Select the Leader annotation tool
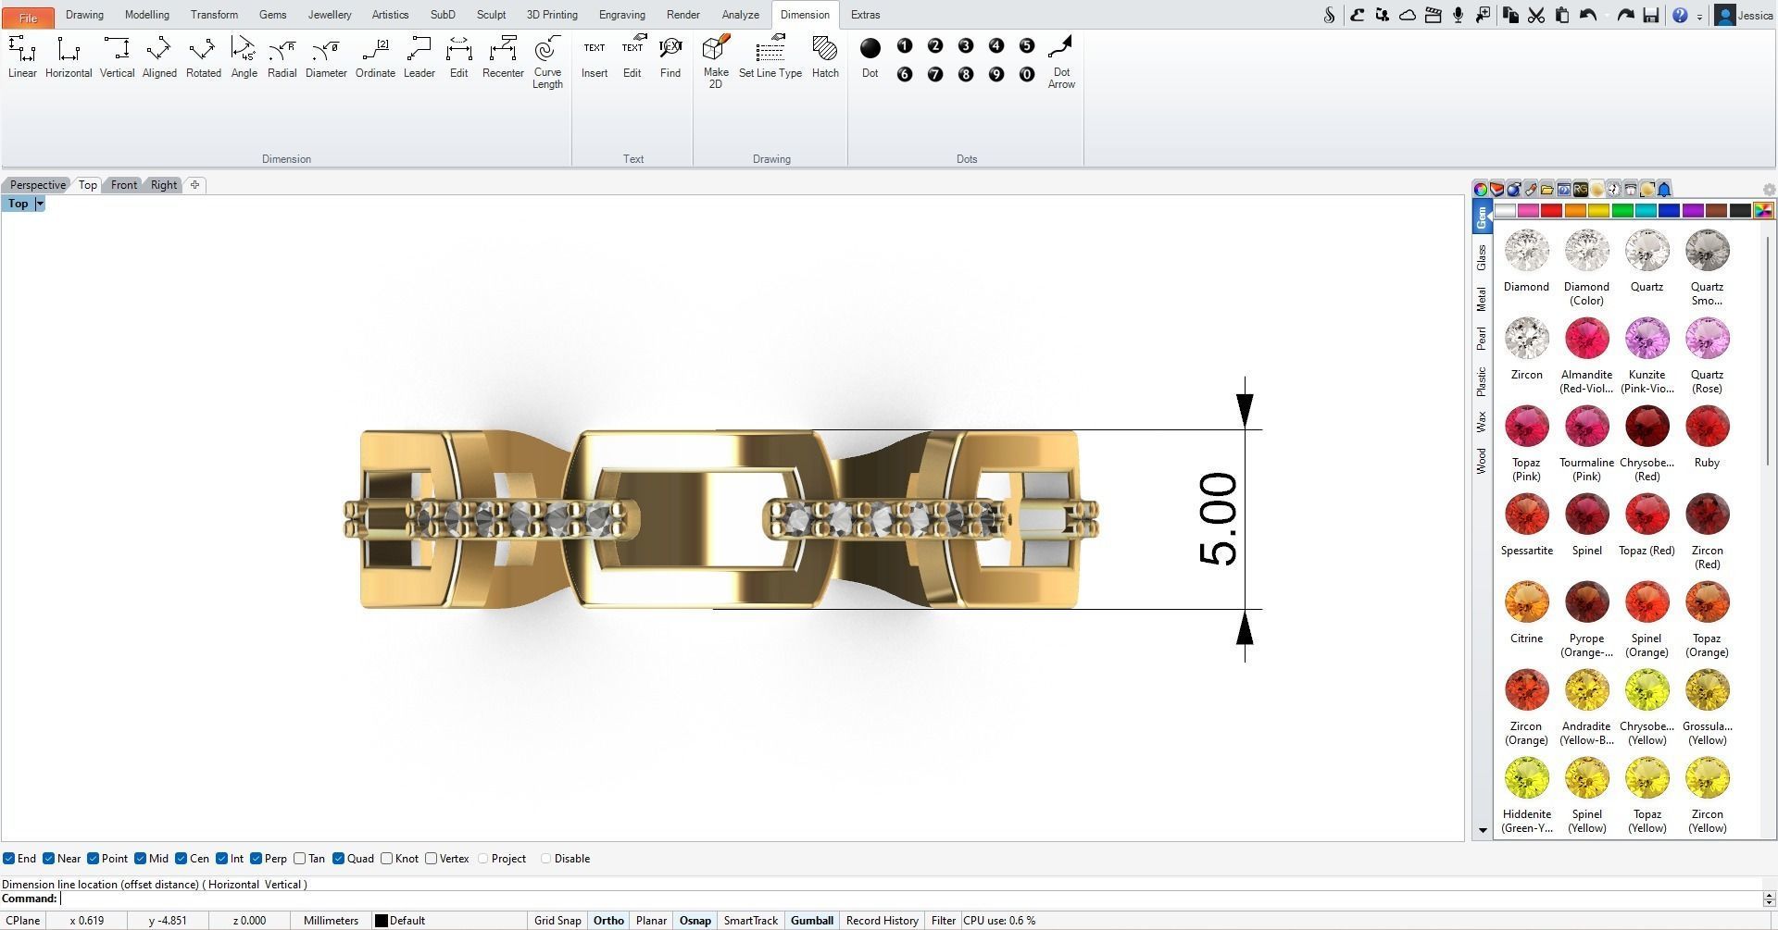This screenshot has height=930, width=1778. tap(419, 57)
